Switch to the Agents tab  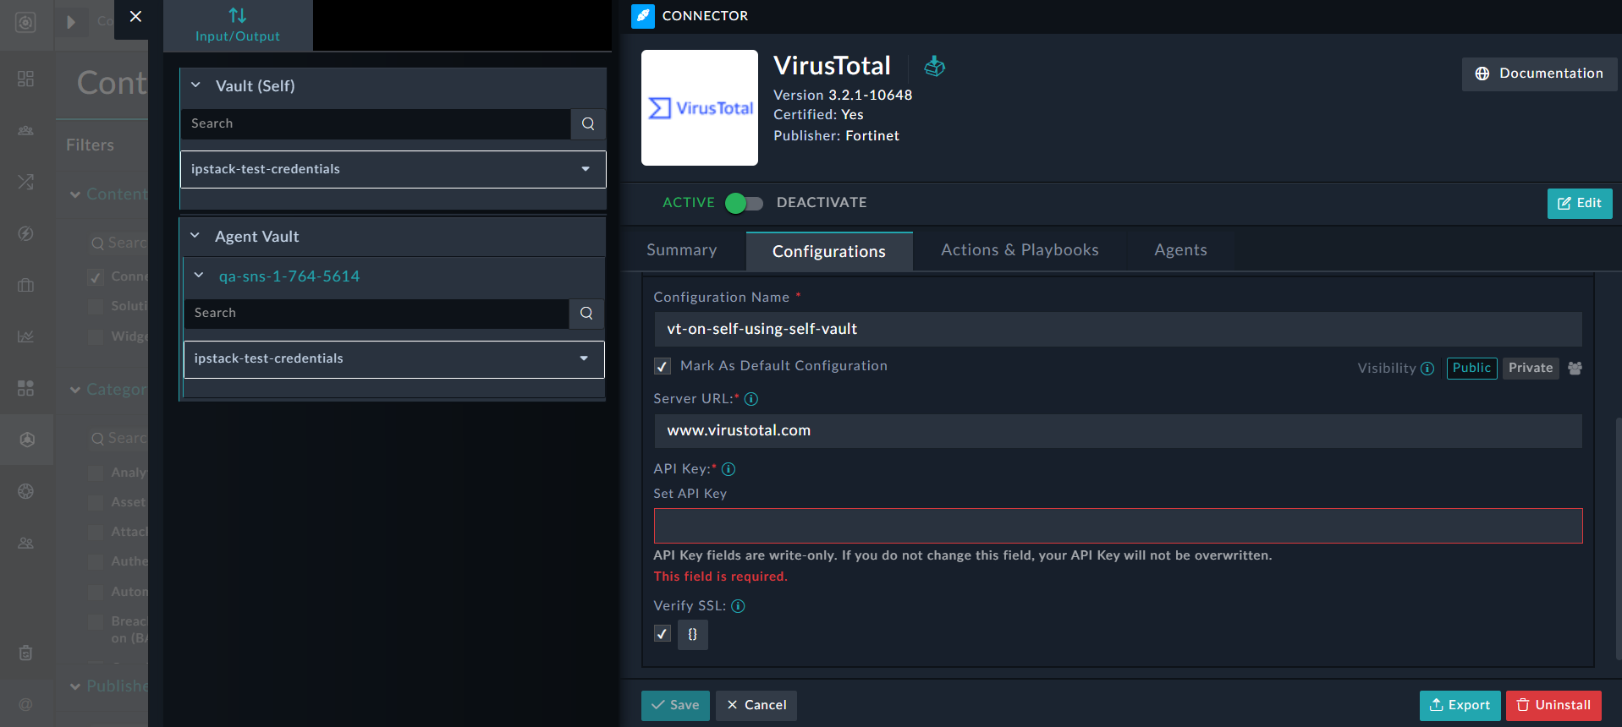tap(1181, 250)
